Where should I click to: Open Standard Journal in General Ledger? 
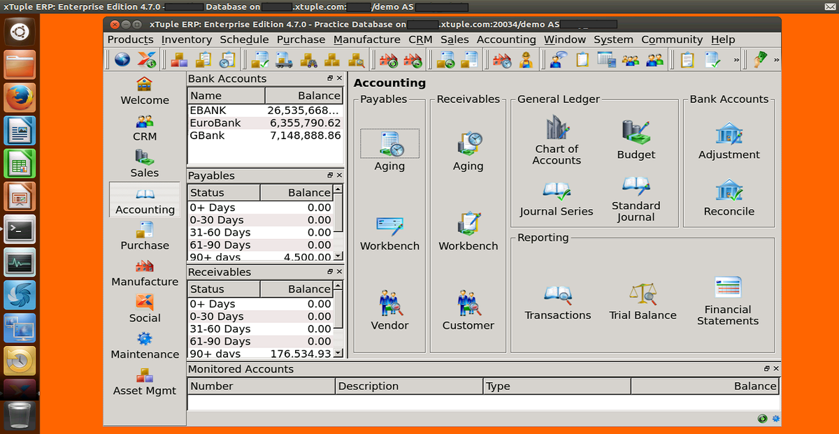[x=636, y=198]
